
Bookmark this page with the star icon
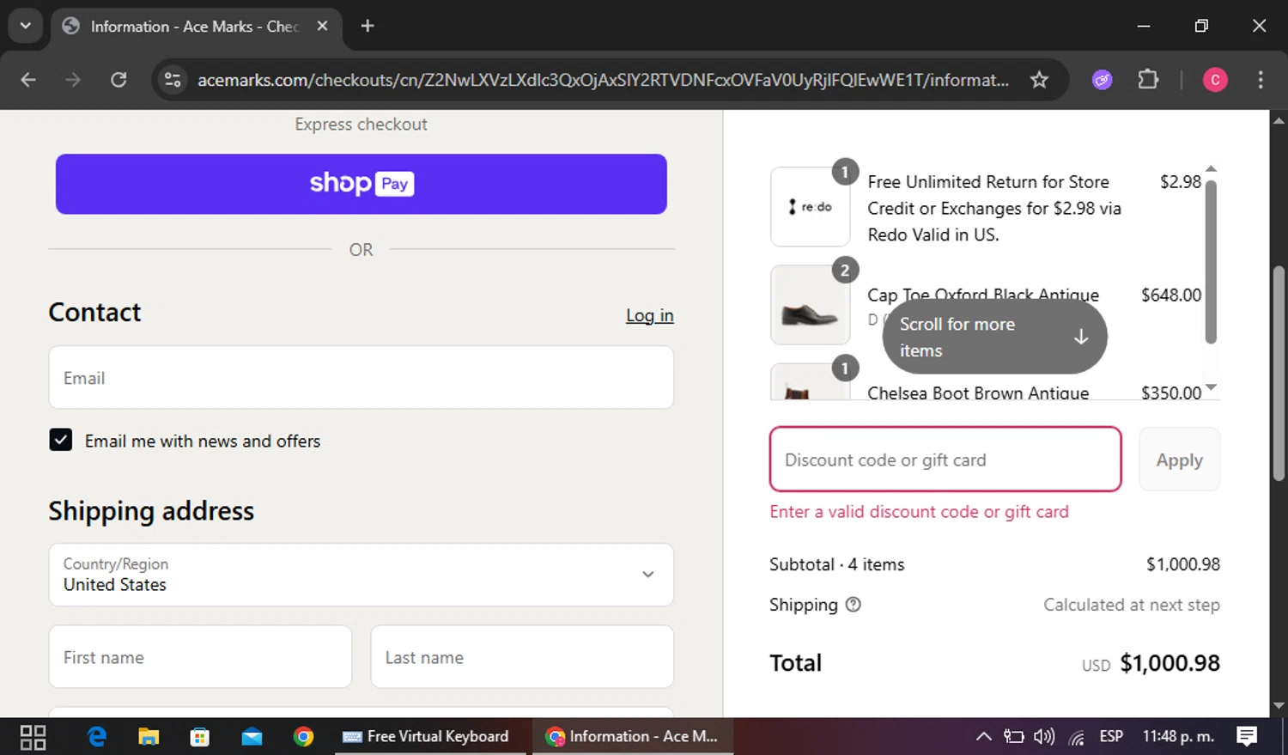(x=1039, y=80)
